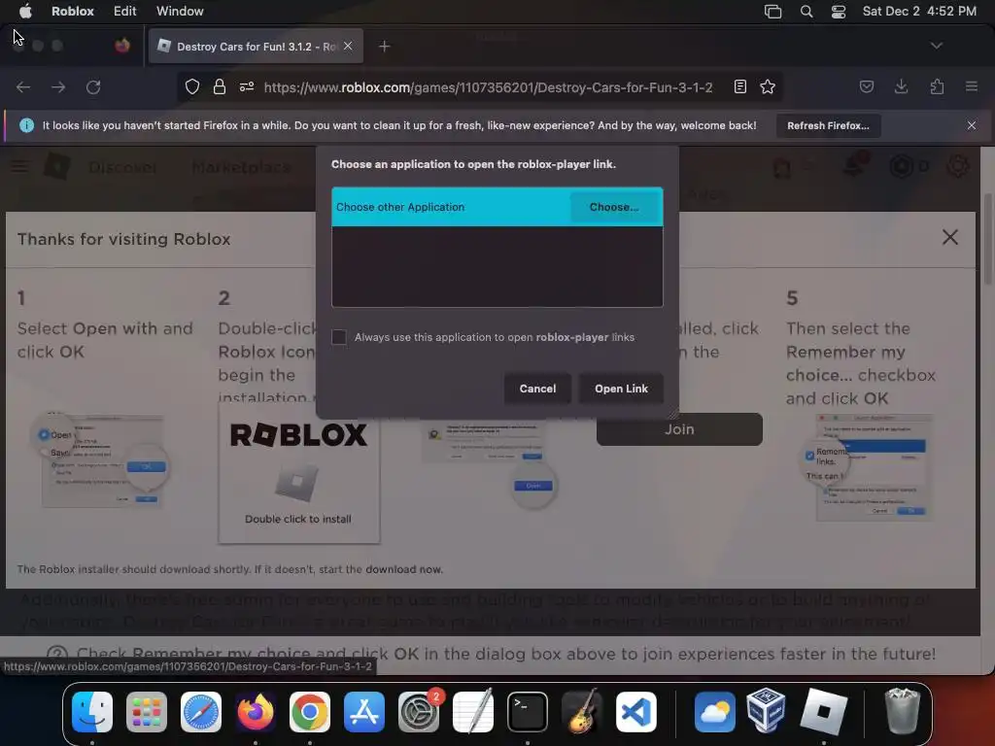995x746 pixels.
Task: Click the Firefox forward arrow
Action: click(x=58, y=86)
